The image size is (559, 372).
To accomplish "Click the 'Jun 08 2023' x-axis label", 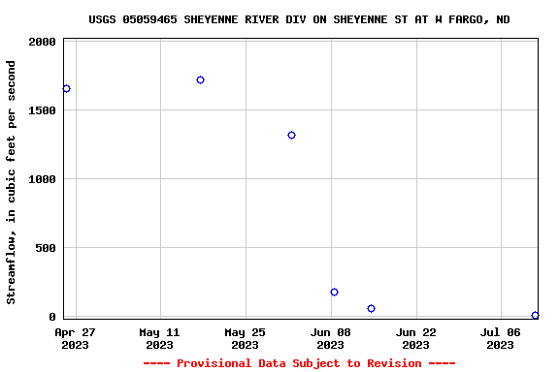I will [331, 339].
